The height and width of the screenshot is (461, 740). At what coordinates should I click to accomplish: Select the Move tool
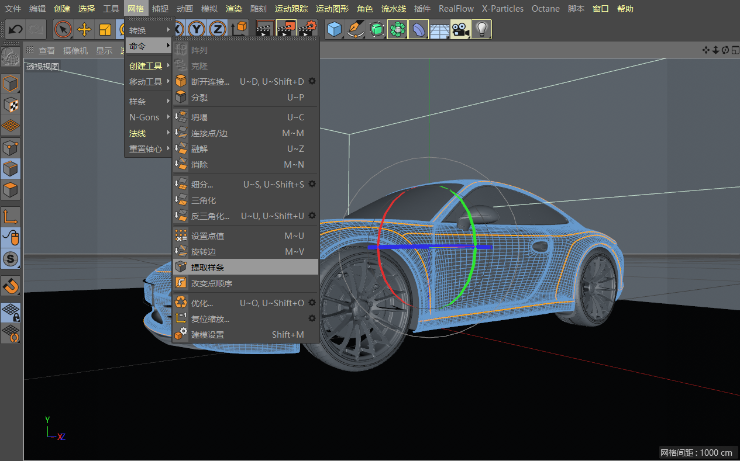(84, 29)
